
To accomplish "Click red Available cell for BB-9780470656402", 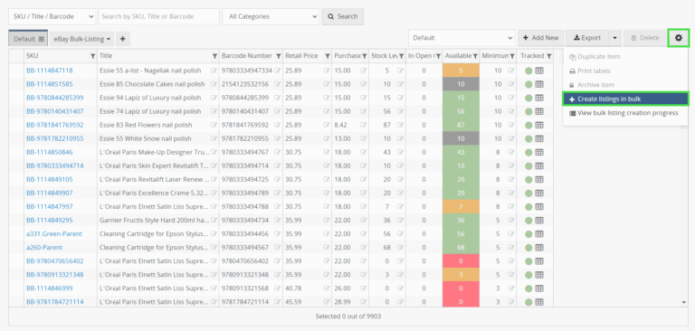I will (461, 261).
